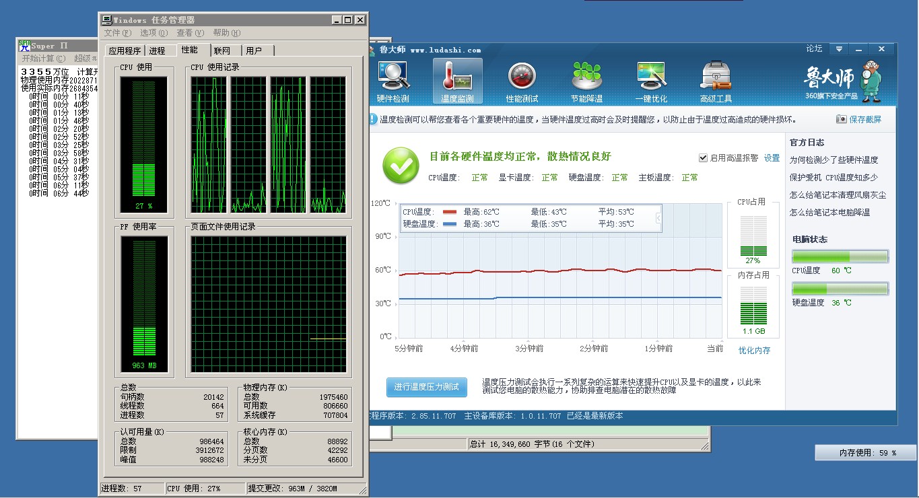Screen dimensions: 919x498
Task: Click 句柄数 value 20142
Action: tap(213, 398)
